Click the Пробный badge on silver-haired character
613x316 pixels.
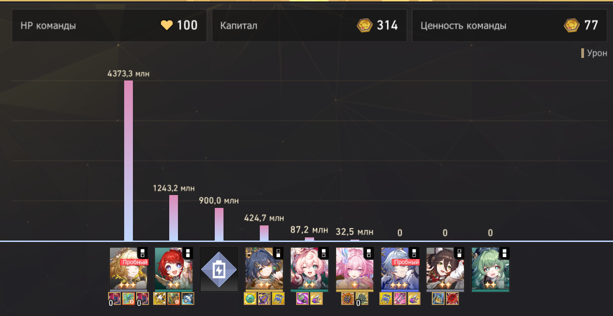coord(406,262)
